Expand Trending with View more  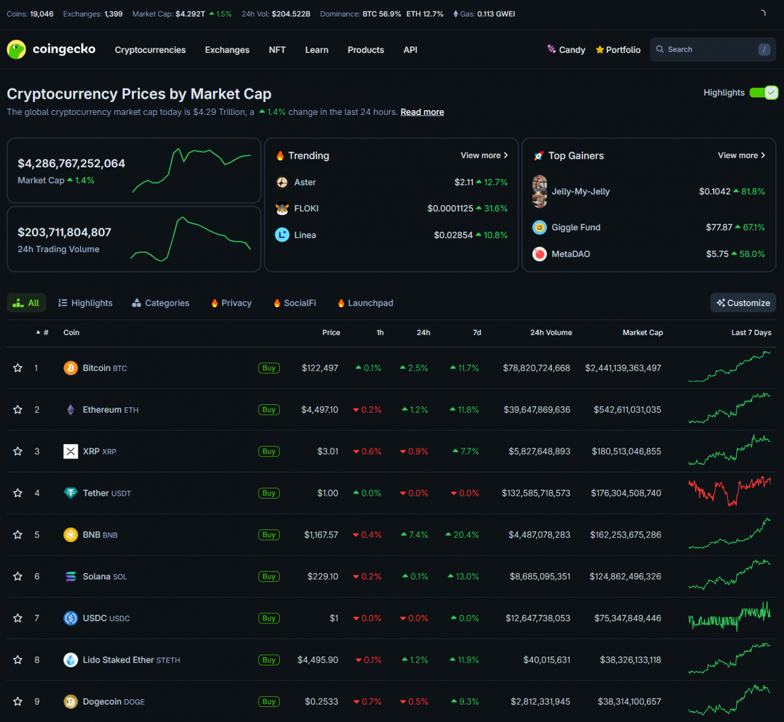[x=484, y=155]
